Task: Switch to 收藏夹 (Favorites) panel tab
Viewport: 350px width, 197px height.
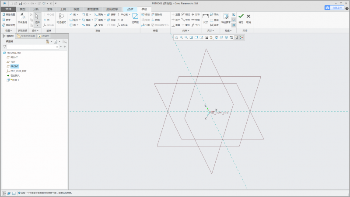Action: coord(44,36)
